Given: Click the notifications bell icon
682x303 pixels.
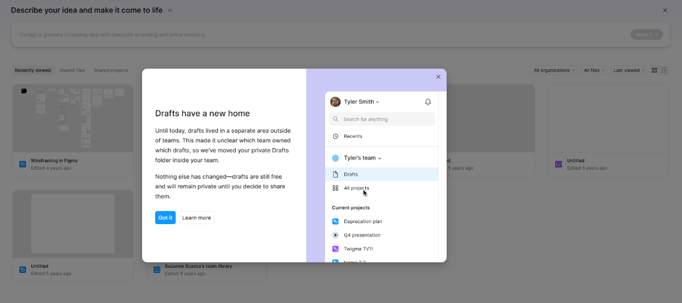Looking at the screenshot, I should pyautogui.click(x=428, y=102).
